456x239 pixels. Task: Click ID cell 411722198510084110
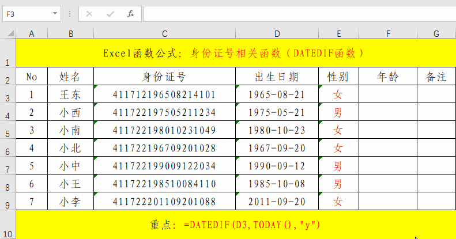click(165, 184)
